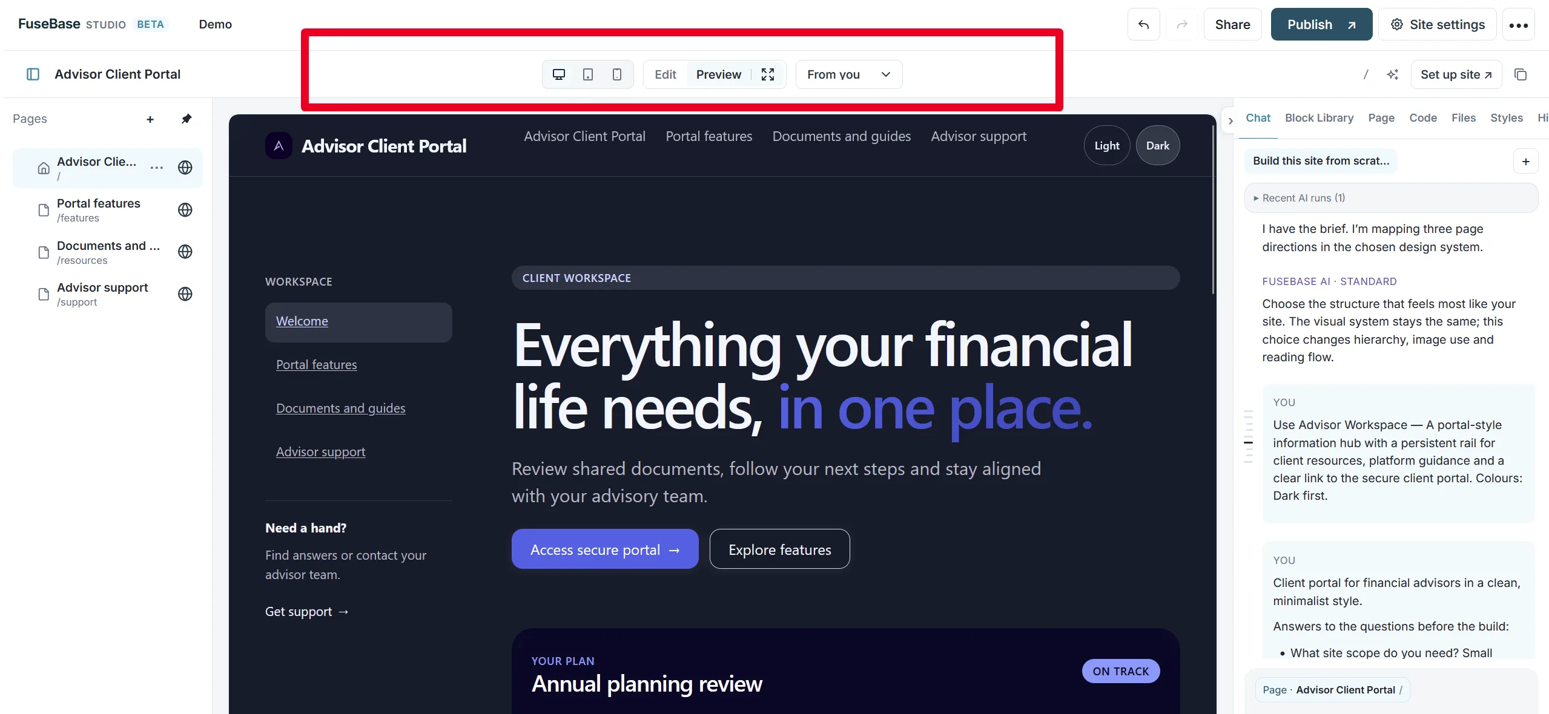Select desktop viewport icon
This screenshot has width=1549, height=714.
point(559,74)
